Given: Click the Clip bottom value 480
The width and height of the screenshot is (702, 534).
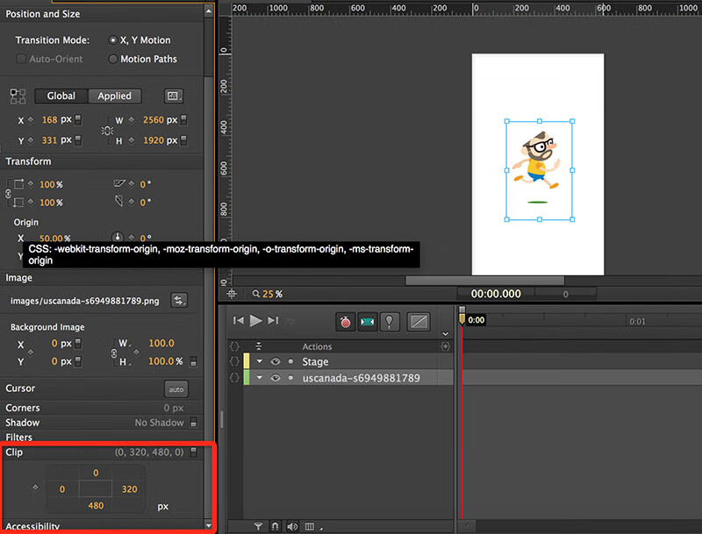Looking at the screenshot, I should (x=96, y=505).
